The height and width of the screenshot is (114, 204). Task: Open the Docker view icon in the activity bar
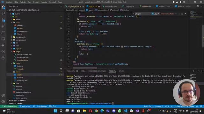click(x=3, y=45)
